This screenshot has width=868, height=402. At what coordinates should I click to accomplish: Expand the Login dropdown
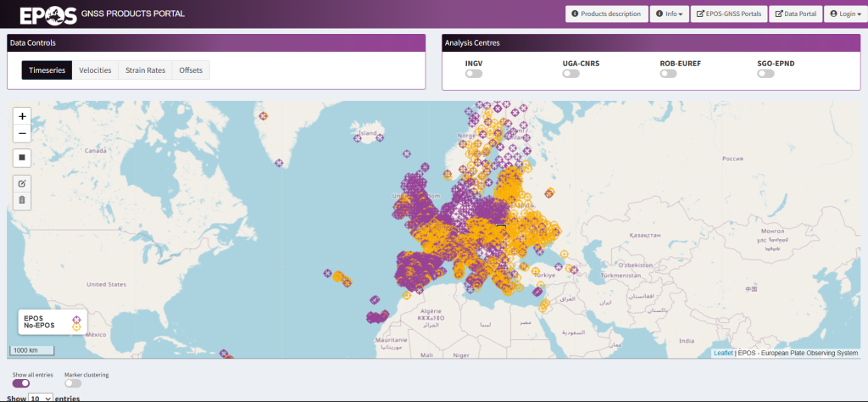[843, 14]
